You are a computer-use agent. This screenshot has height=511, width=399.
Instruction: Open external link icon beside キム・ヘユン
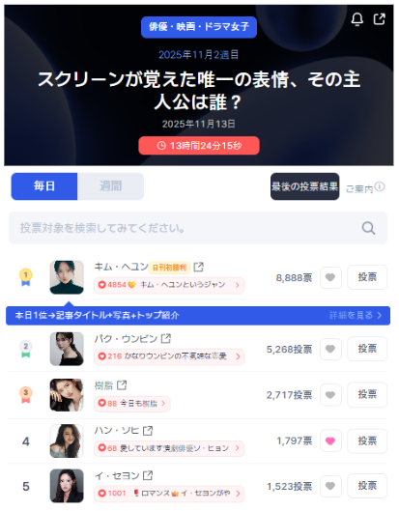point(198,267)
